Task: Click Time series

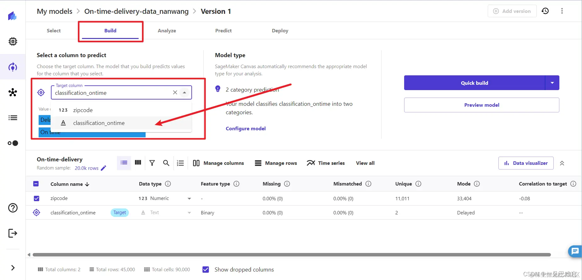Action: tap(326, 163)
